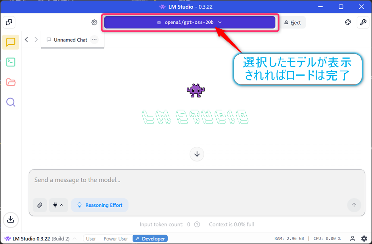372x244 pixels.
Task: Open the Discover search section
Action: pos(11,102)
